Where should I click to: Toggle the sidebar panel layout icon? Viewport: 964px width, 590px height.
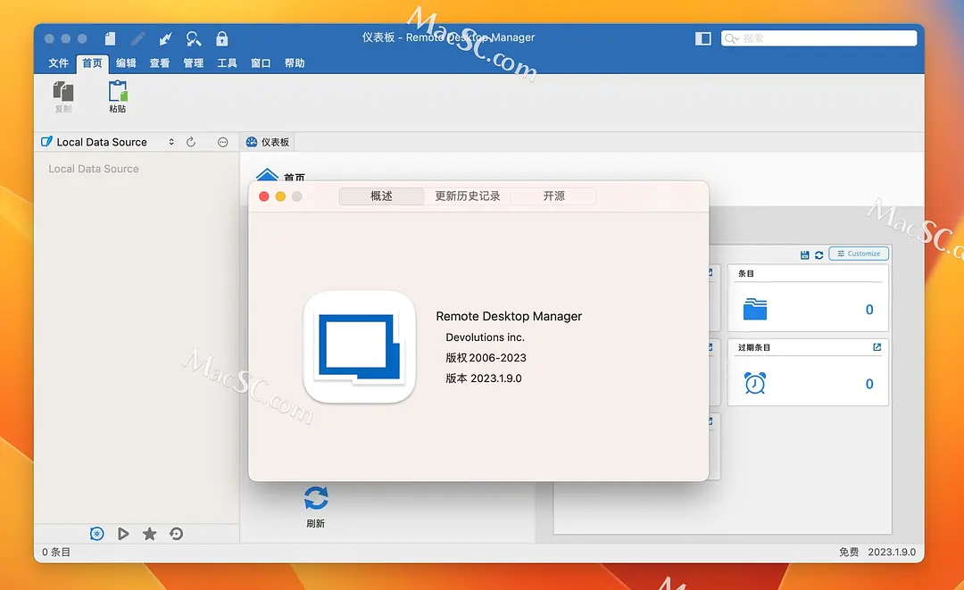point(702,38)
